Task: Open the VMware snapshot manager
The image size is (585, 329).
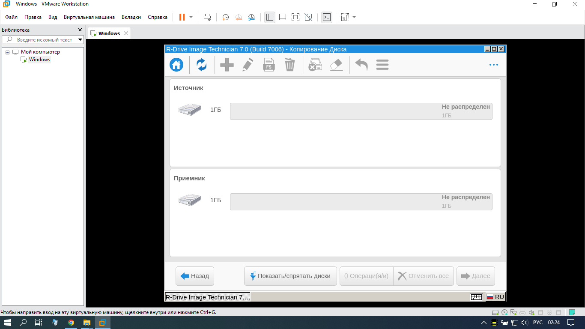Action: (x=252, y=17)
